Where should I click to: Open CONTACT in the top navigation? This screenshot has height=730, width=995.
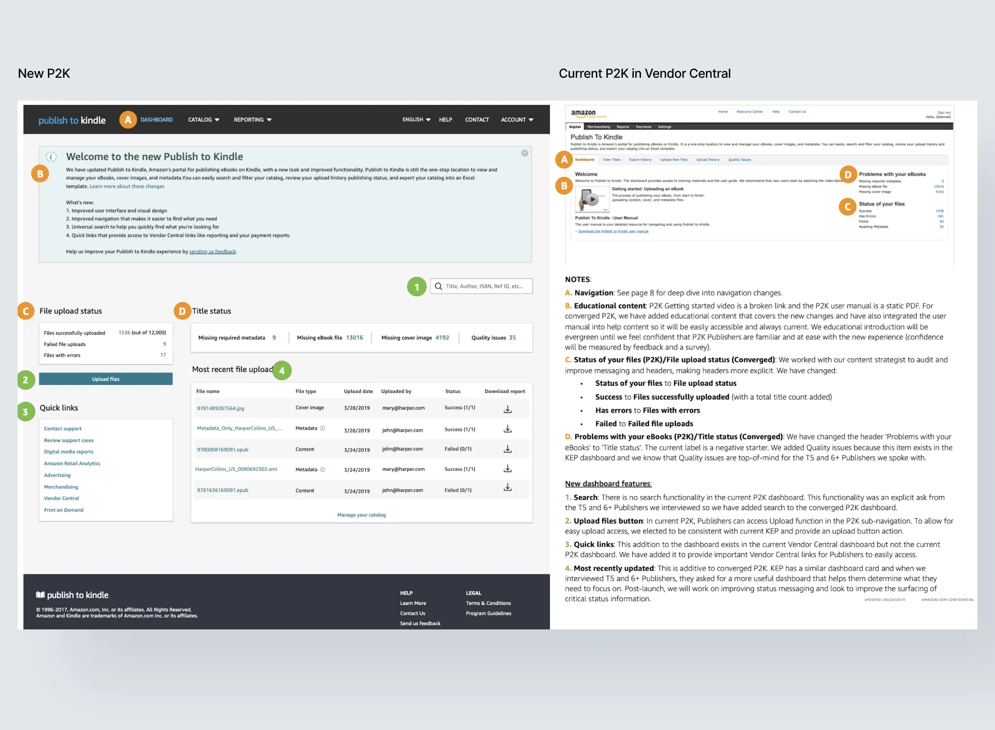(x=477, y=120)
